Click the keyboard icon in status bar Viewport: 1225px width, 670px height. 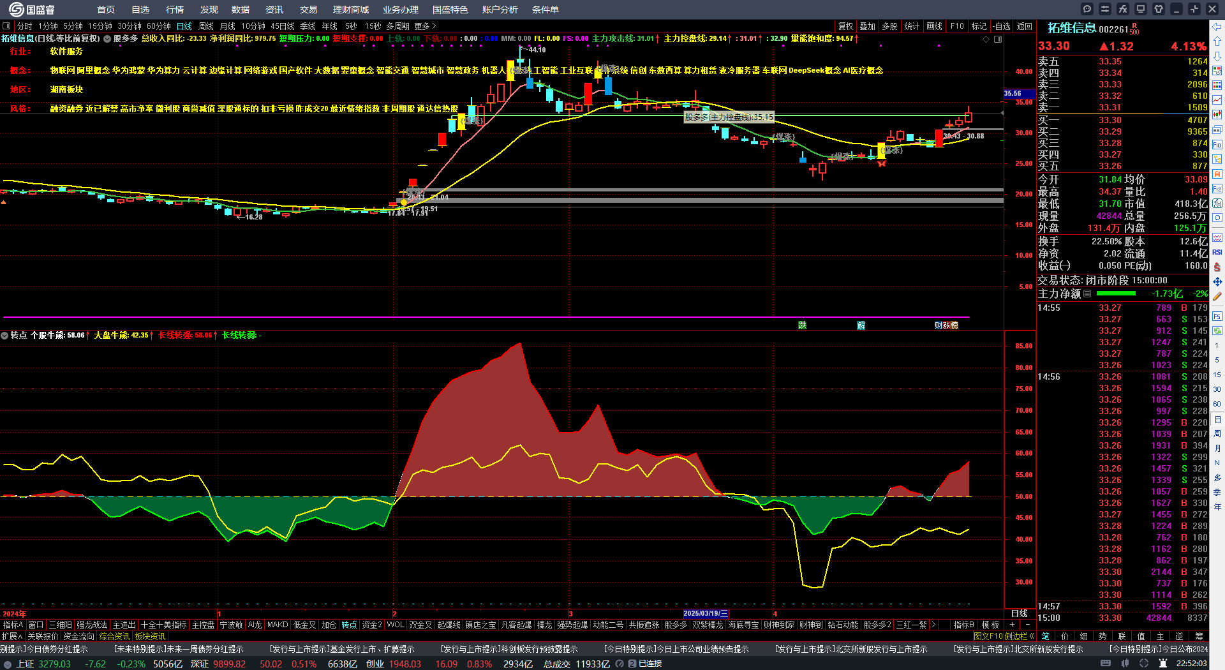pyautogui.click(x=1106, y=664)
